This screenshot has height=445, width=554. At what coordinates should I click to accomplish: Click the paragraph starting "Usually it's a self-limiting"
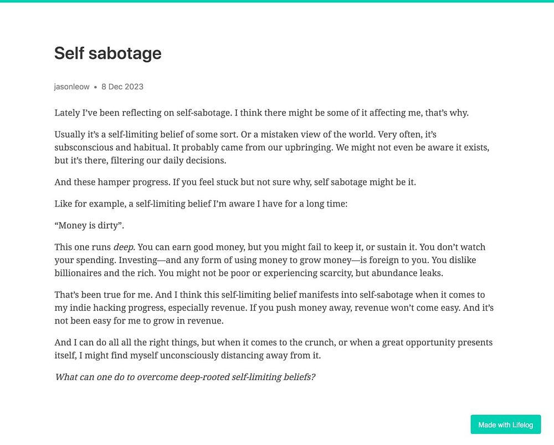click(271, 148)
